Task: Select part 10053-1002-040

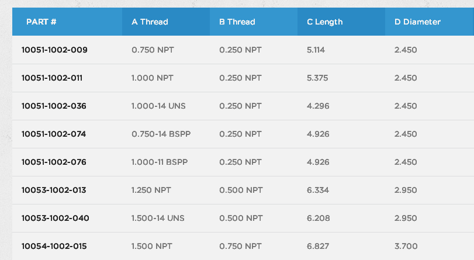Action: click(56, 219)
